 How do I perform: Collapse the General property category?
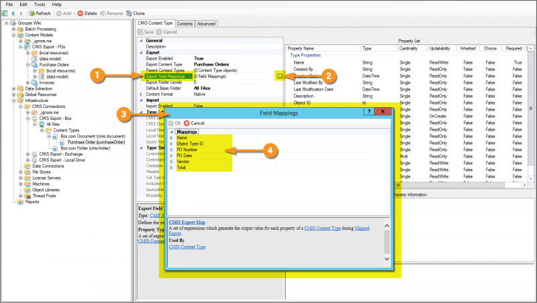(141, 40)
